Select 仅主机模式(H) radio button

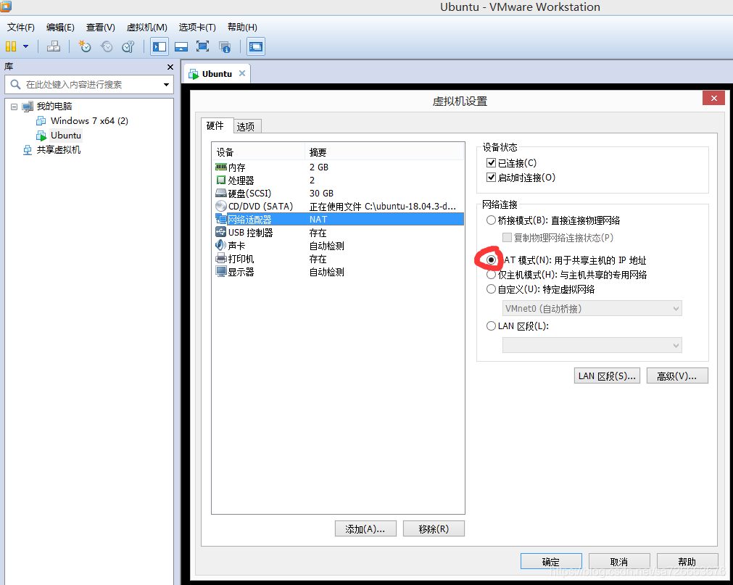[x=491, y=275]
